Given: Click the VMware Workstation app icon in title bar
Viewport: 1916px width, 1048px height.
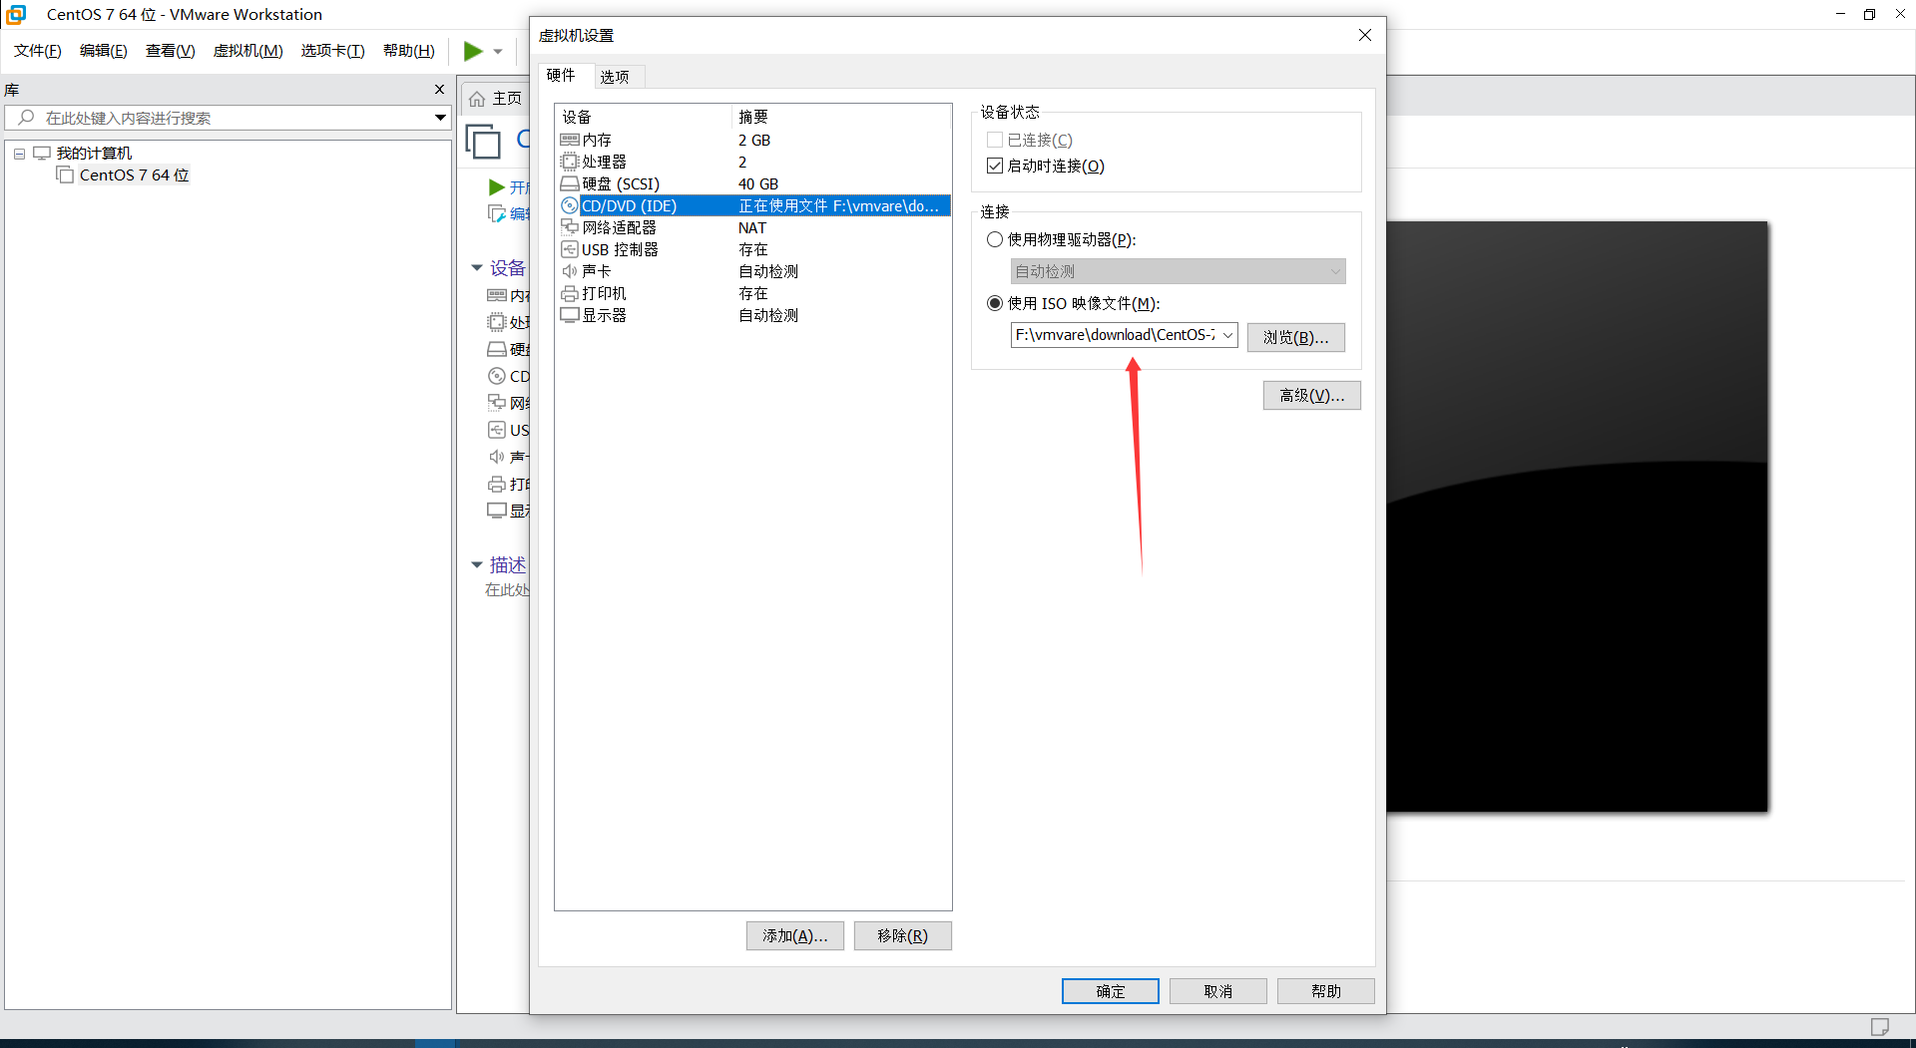Looking at the screenshot, I should (x=16, y=14).
